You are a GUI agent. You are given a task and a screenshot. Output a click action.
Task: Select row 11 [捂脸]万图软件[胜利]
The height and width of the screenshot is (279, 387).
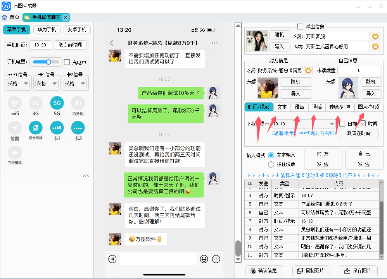[x=312, y=255]
